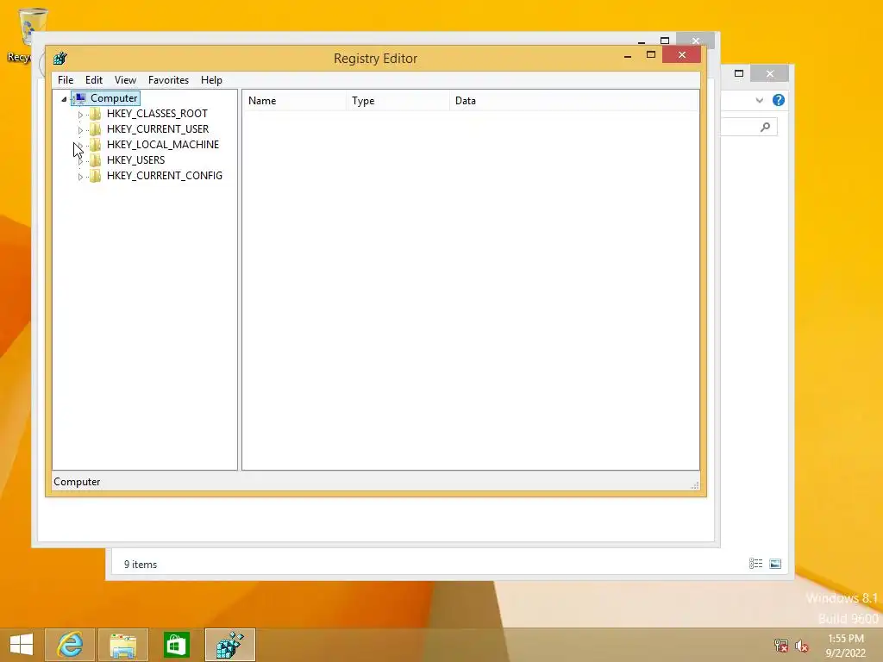The width and height of the screenshot is (883, 662).
Task: Minimize the Registry Editor window
Action: coord(628,55)
